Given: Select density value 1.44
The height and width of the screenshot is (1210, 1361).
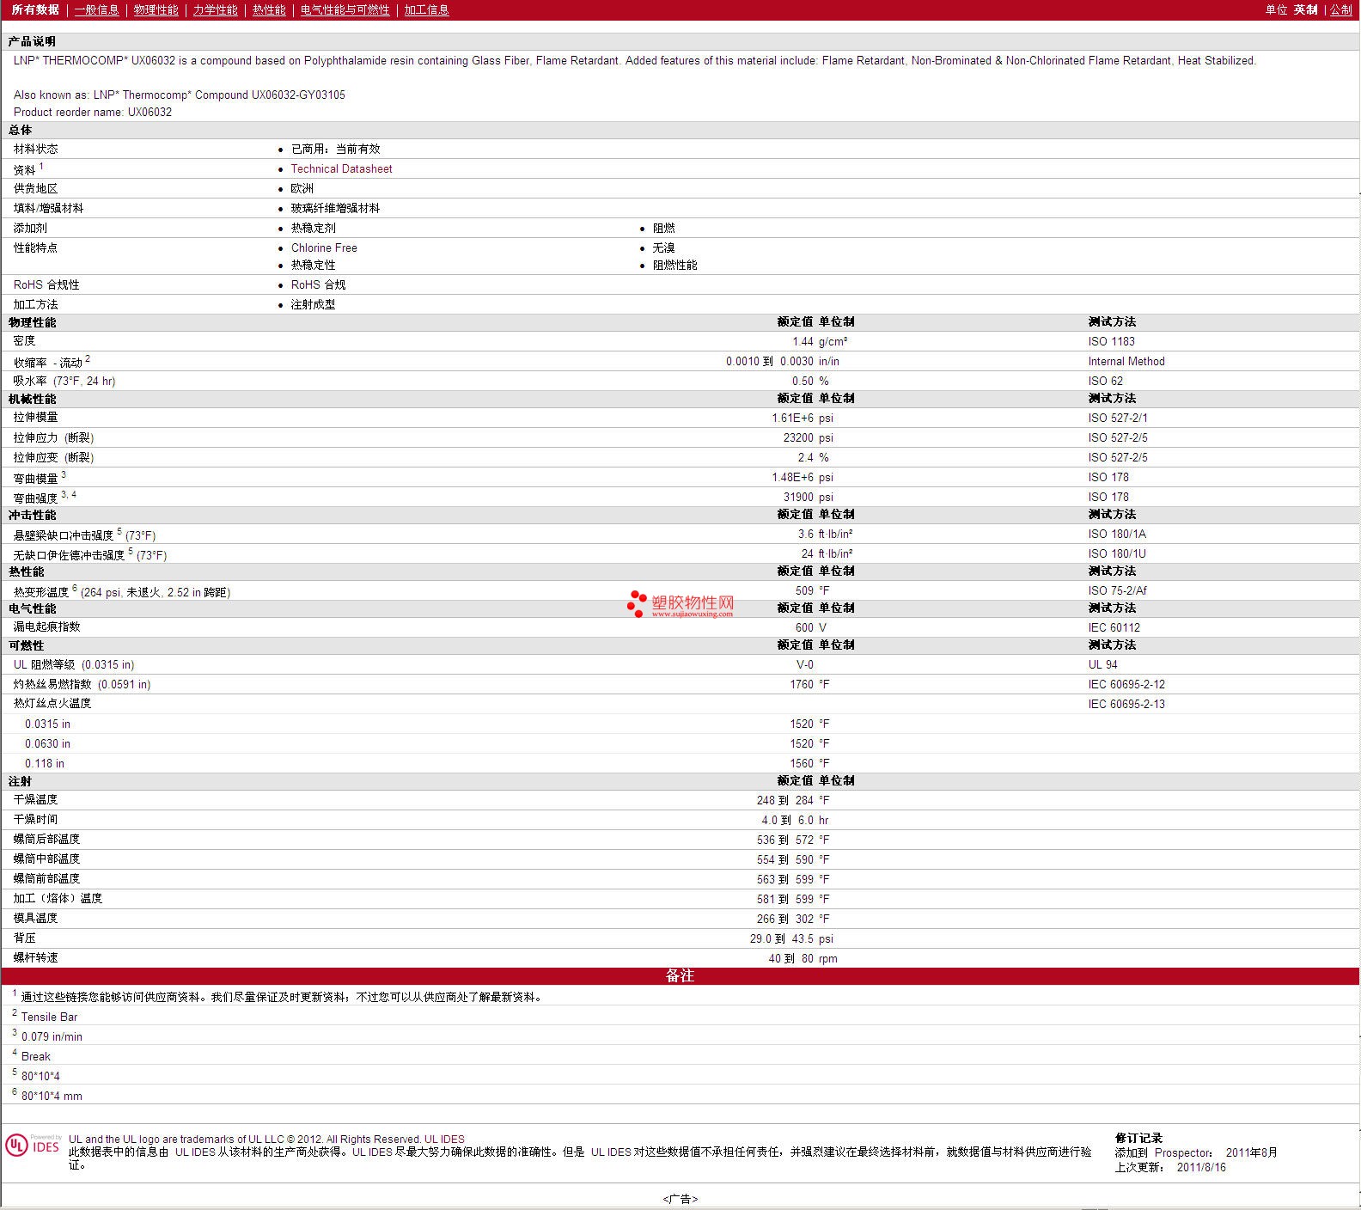Looking at the screenshot, I should point(803,341).
